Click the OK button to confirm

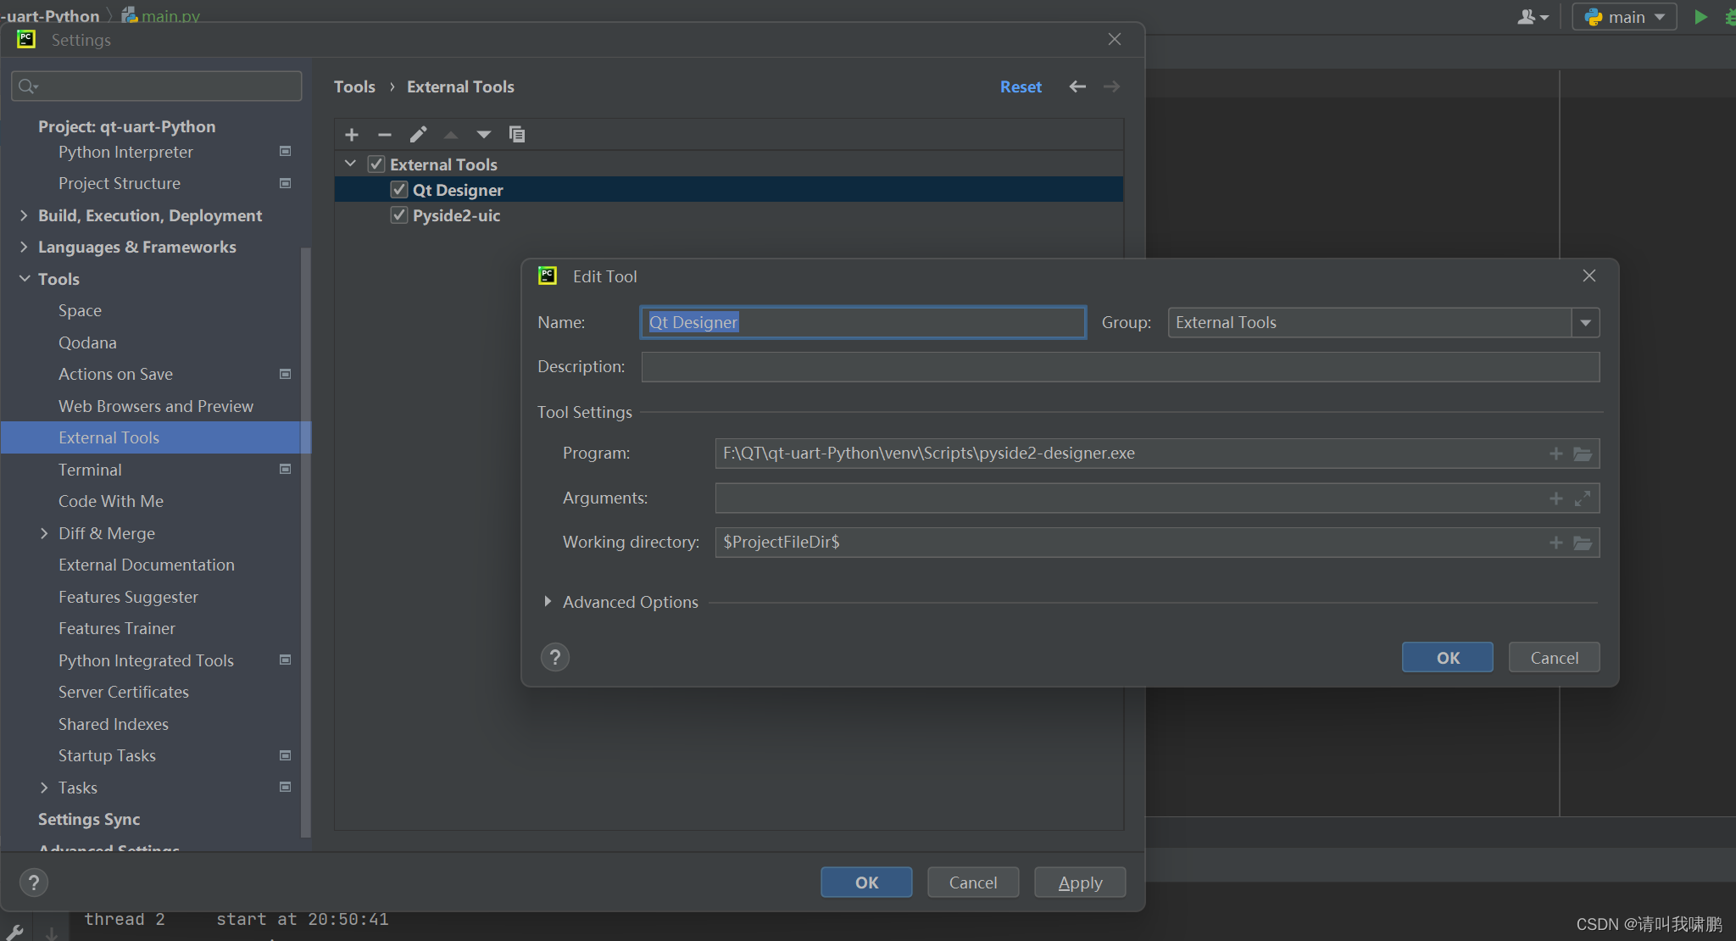(x=1448, y=656)
